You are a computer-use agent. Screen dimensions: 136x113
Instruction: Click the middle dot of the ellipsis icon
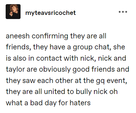click(x=123, y=12)
